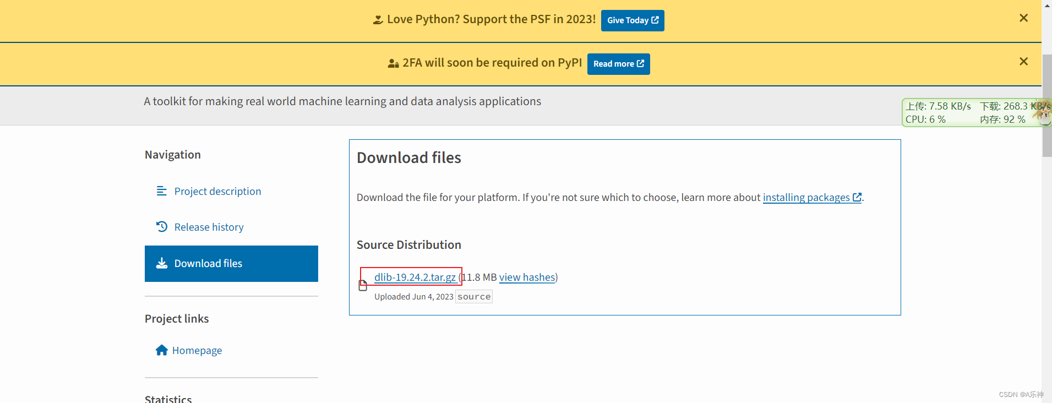Click the vertical page scrollbar thumb

[1046, 106]
